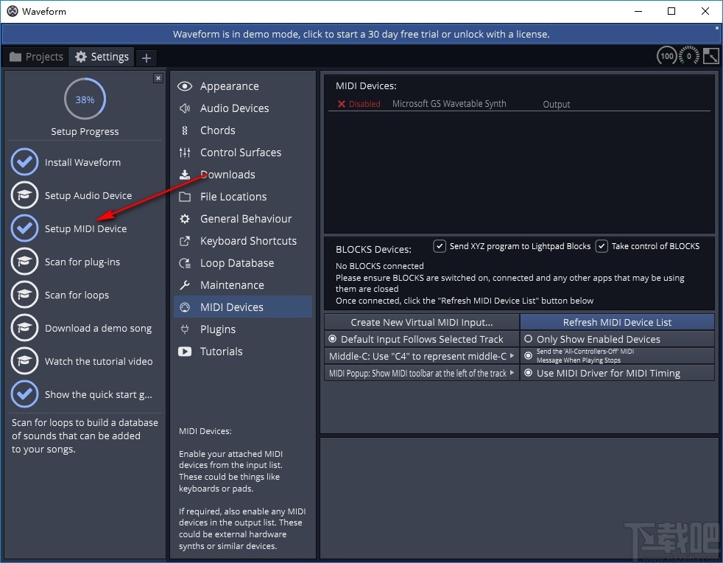Screen dimensions: 723x563
Task: Click the Control Surfaces faders icon
Action: coord(185,153)
